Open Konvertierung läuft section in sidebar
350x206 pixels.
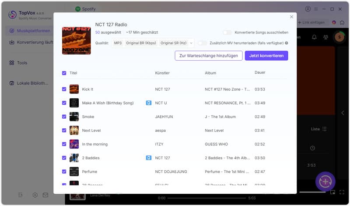pos(31,42)
